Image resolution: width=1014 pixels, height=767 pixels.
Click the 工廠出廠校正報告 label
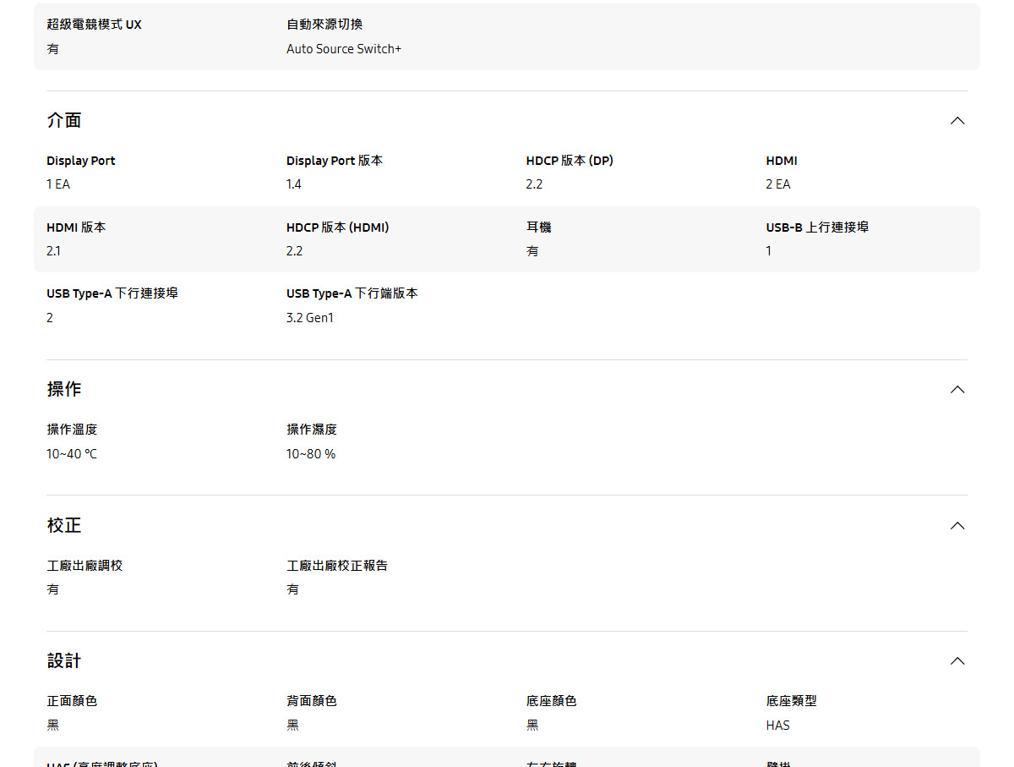337,566
